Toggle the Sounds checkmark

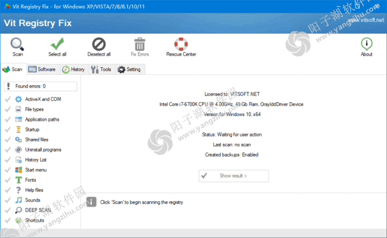(8, 200)
